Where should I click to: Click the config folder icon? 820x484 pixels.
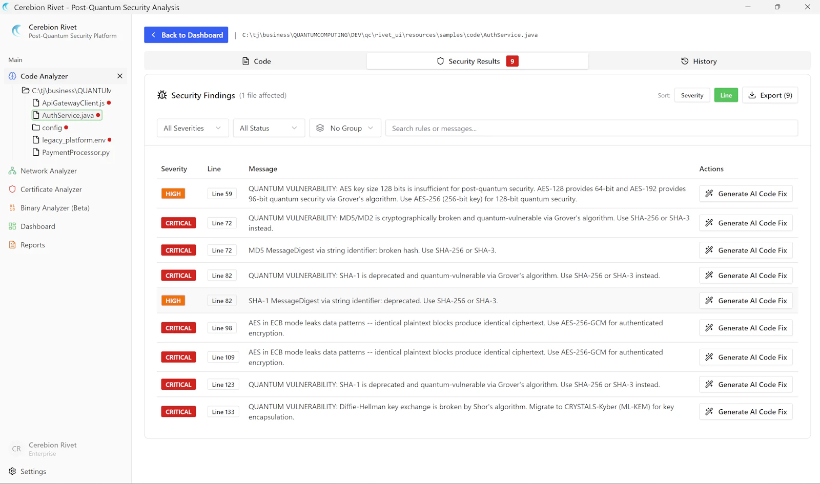tap(36, 127)
